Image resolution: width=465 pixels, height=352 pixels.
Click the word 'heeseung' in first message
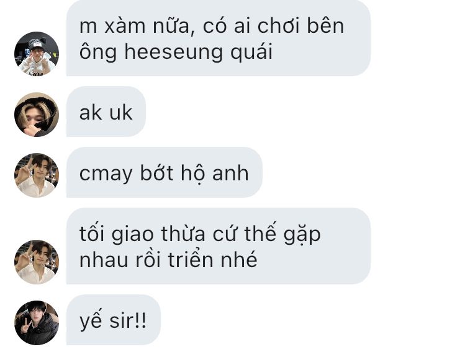[x=173, y=53]
